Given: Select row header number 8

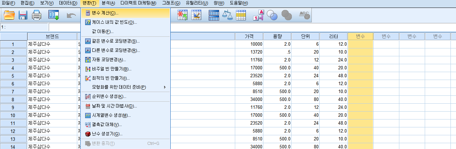Looking at the screenshot, I should (x=14, y=100).
